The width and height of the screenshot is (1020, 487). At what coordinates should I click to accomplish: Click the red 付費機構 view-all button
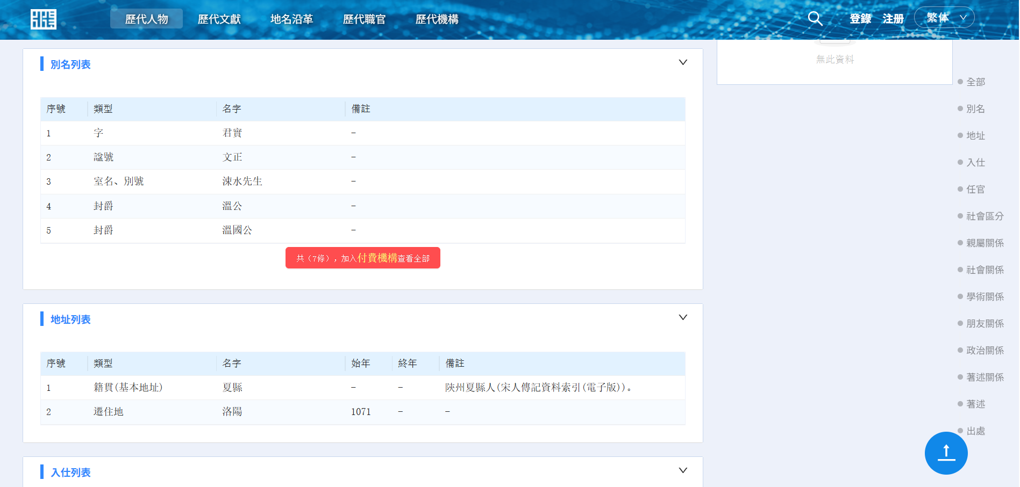point(362,258)
